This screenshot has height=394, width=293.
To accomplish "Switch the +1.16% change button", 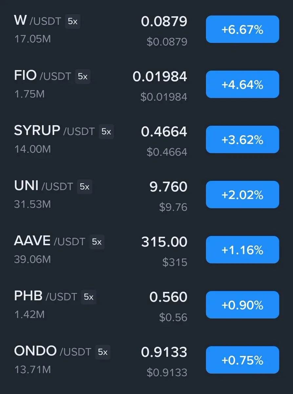I will tap(242, 250).
